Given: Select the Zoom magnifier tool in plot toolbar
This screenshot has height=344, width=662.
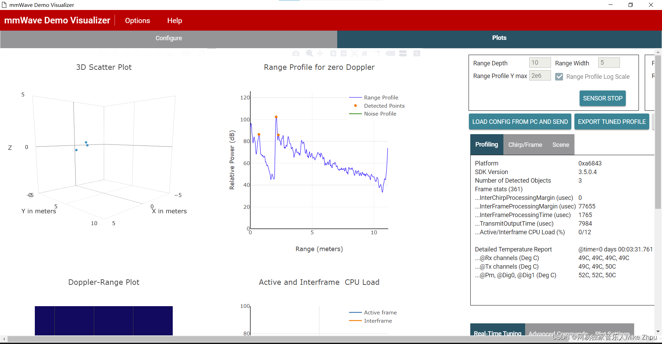Looking at the screenshot, I should click(310, 53).
